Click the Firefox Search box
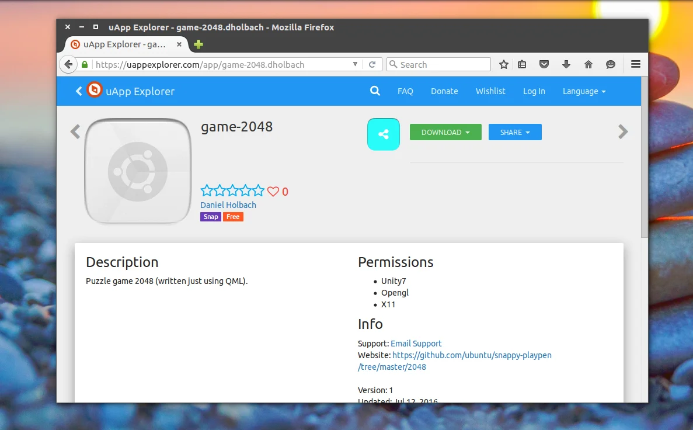Screen dimensions: 693x430 438,65
